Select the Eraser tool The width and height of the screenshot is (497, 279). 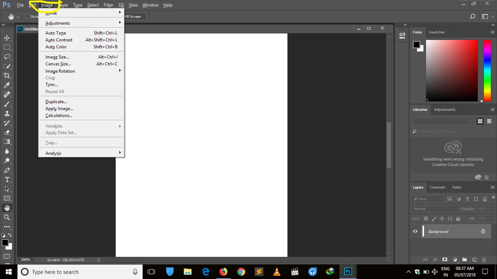point(7,132)
